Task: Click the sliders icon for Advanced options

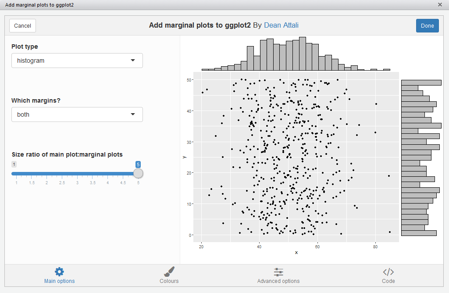Action: coord(278,272)
